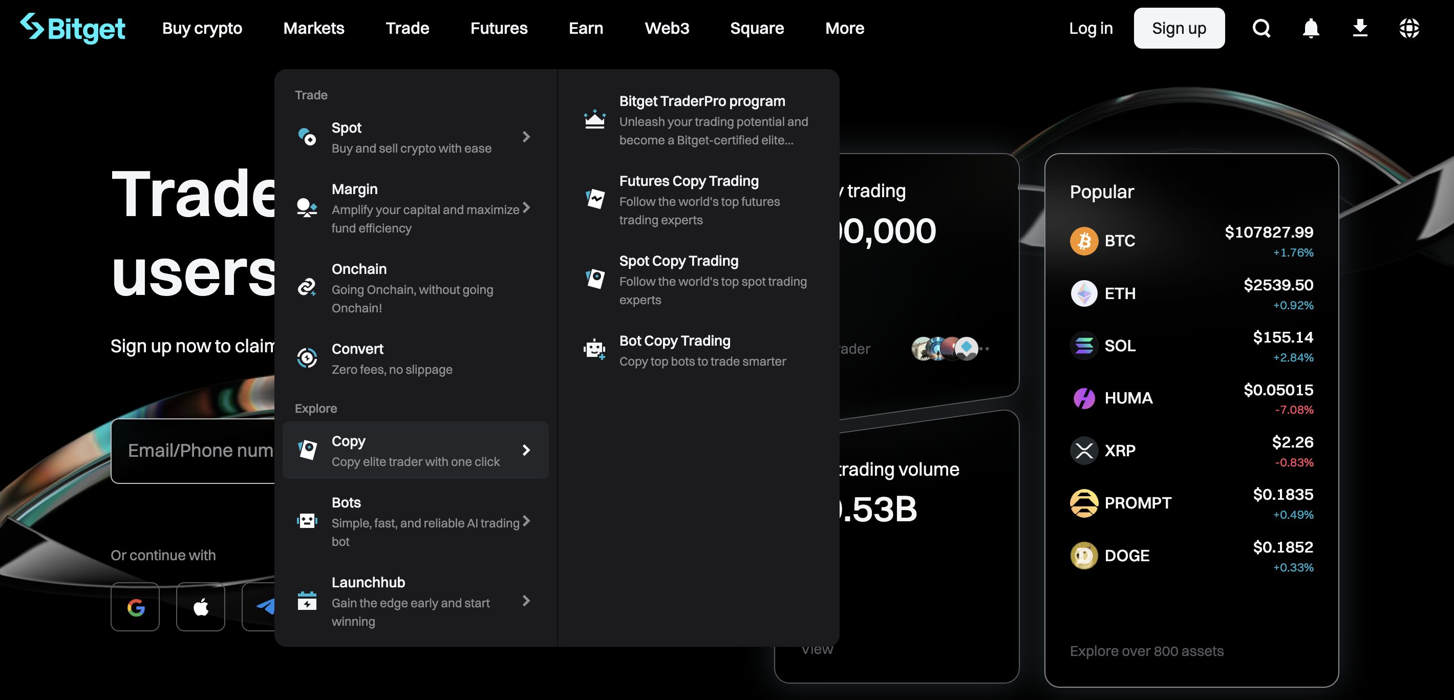
Task: Click the HUMA change -7.08%
Action: click(1294, 410)
